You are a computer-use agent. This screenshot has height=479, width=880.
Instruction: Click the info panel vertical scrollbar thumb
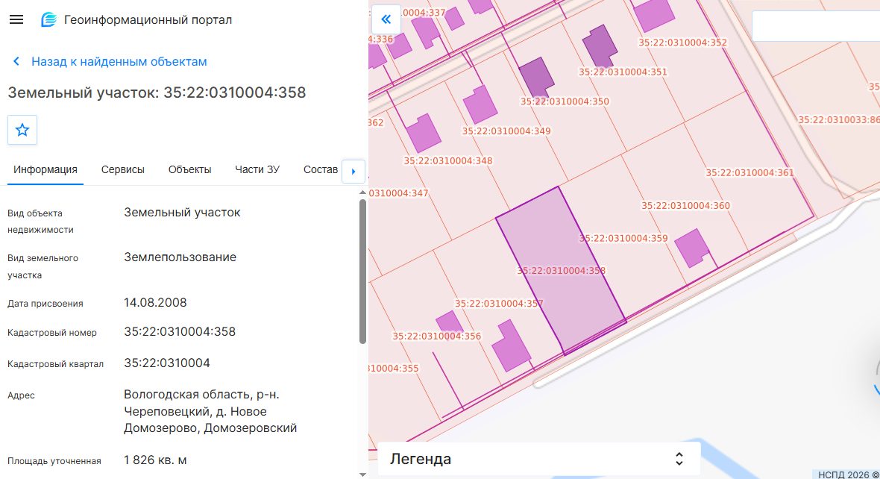362,272
